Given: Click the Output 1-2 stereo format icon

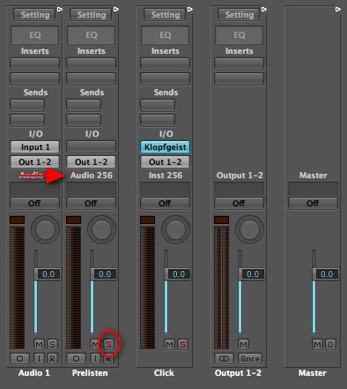Looking at the screenshot, I should pos(224,359).
